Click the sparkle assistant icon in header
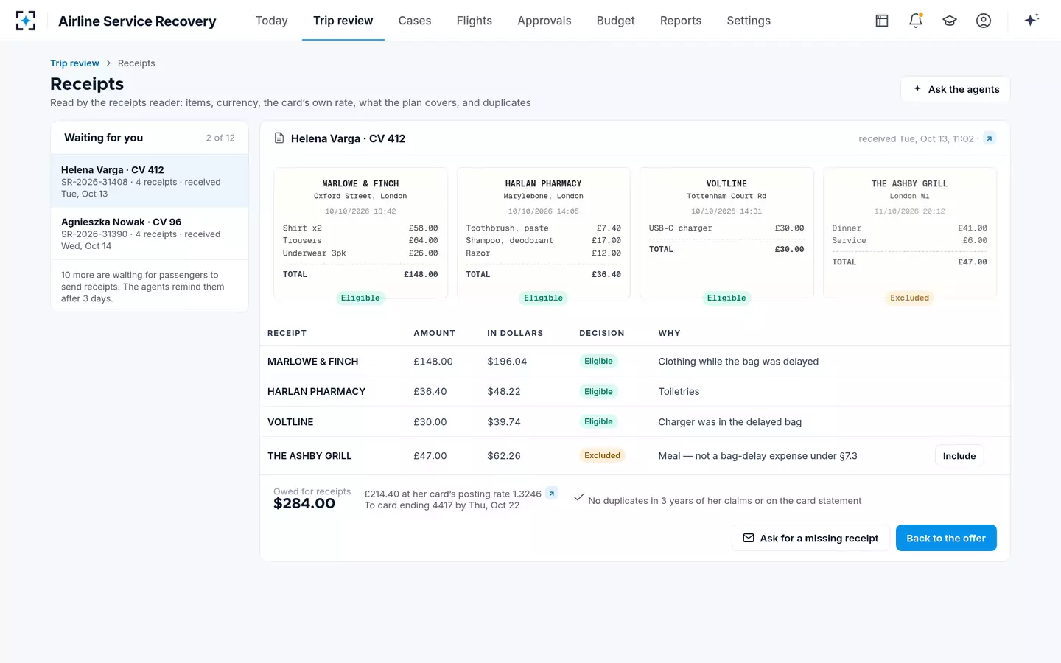Image resolution: width=1061 pixels, height=663 pixels. click(x=1032, y=20)
